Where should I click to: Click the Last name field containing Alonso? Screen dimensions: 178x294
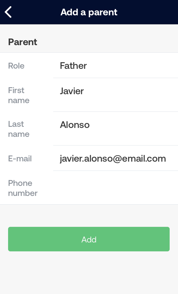(115, 128)
